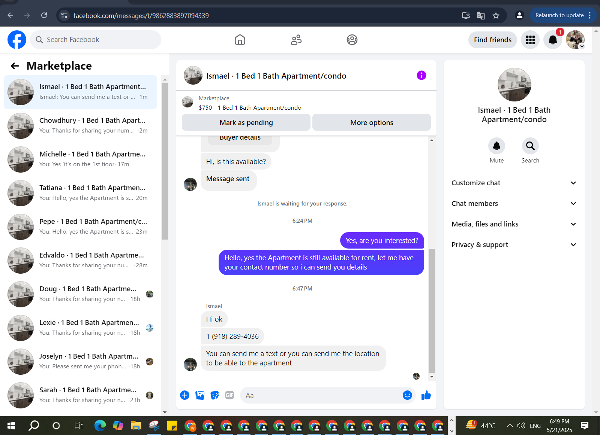Install app icon in address bar
The image size is (600, 435).
466,15
